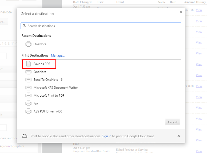
Task: Click the Send To OneNote 16 printer icon
Action: pos(28,80)
